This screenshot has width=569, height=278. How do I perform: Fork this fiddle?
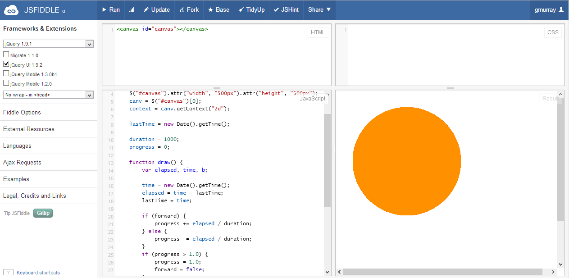coord(189,9)
